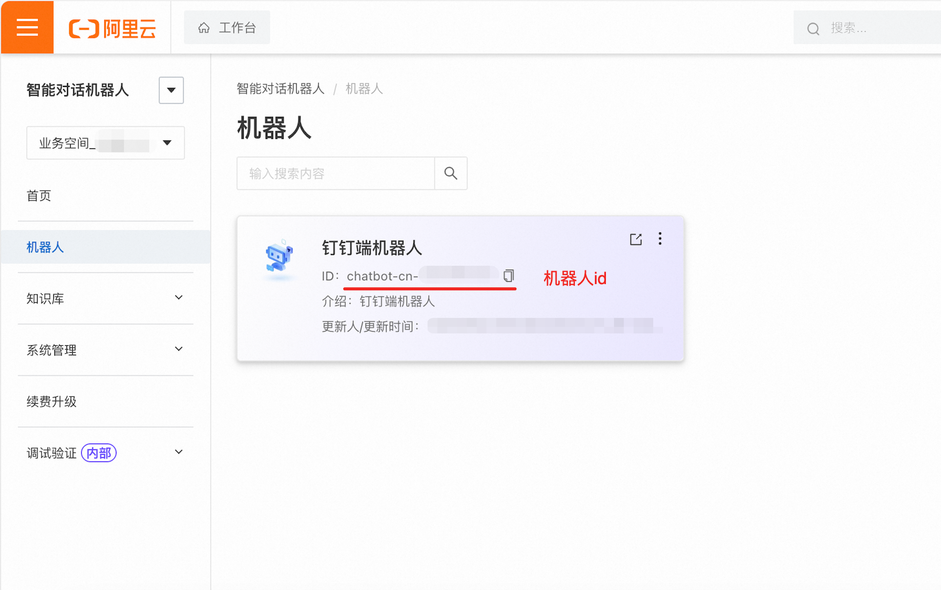Screen dimensions: 941x590
Task: Open the hamburger navigation menu
Action: (x=27, y=27)
